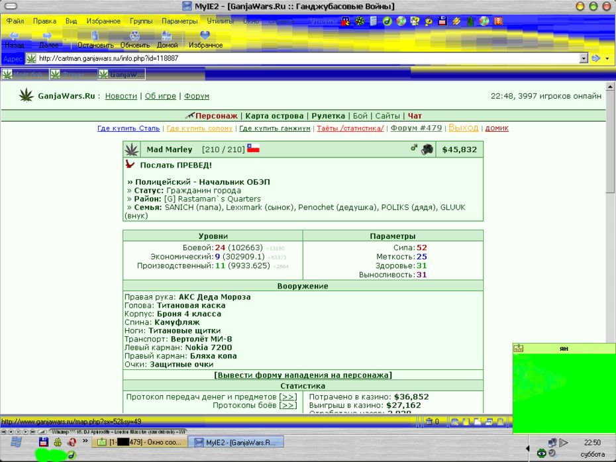The height and width of the screenshot is (462, 616).
Task: Click the page vertical scrollbar up arrow
Action: (x=610, y=86)
